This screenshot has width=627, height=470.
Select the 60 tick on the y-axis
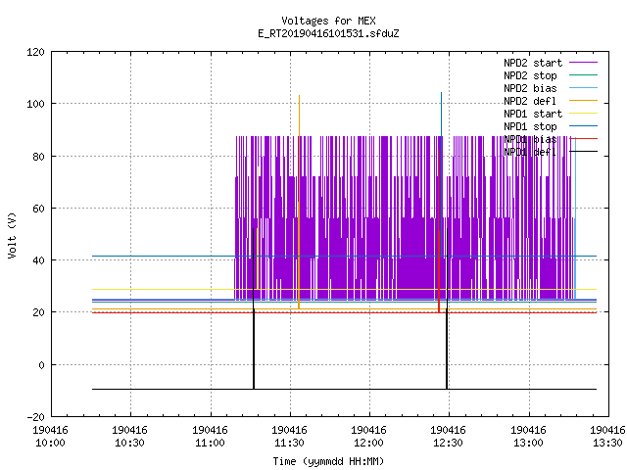38,209
